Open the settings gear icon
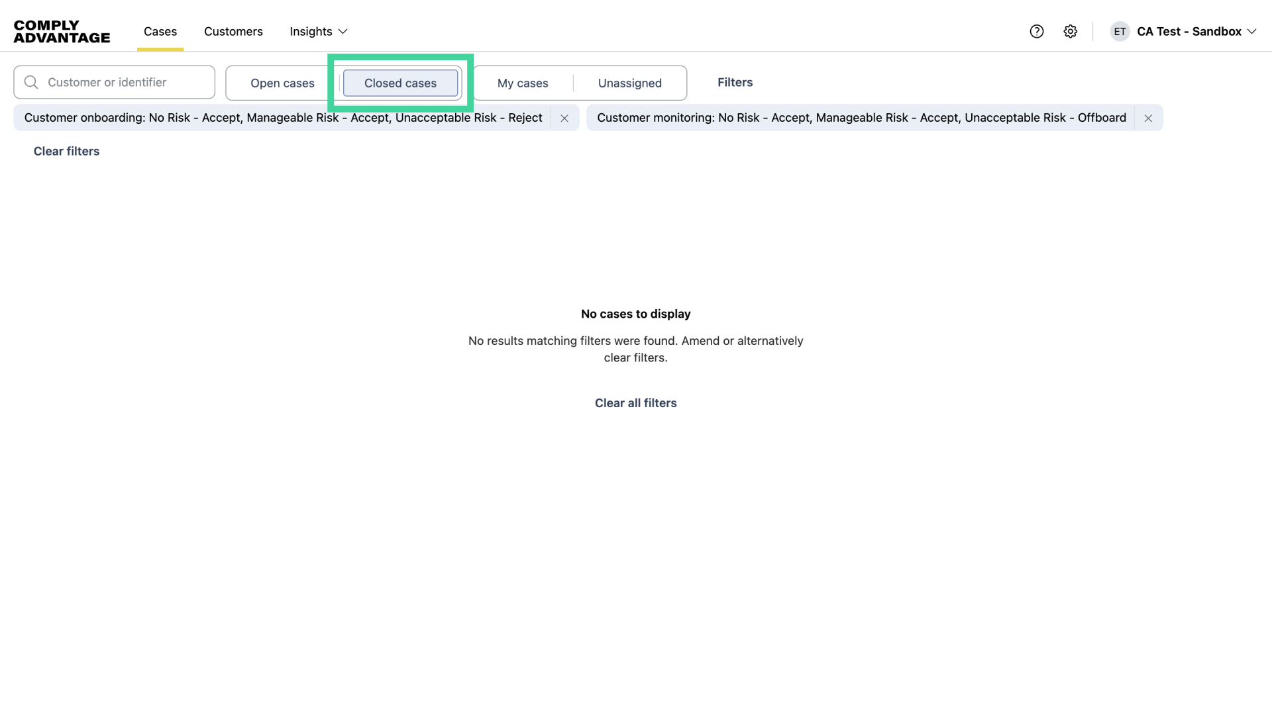This screenshot has height=715, width=1272. click(x=1071, y=31)
